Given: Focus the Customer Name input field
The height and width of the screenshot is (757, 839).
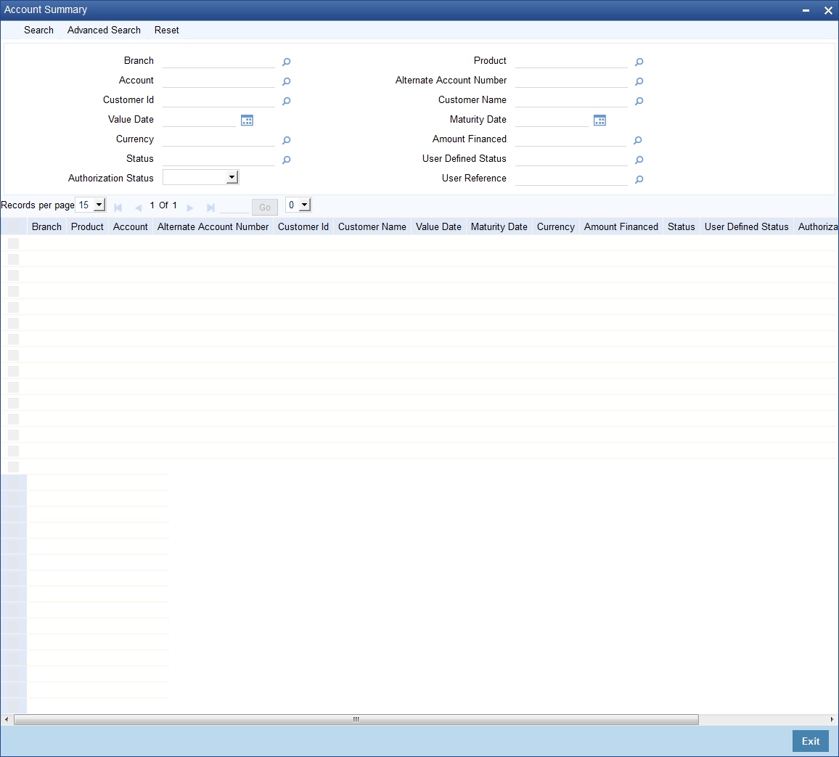Looking at the screenshot, I should click(571, 101).
